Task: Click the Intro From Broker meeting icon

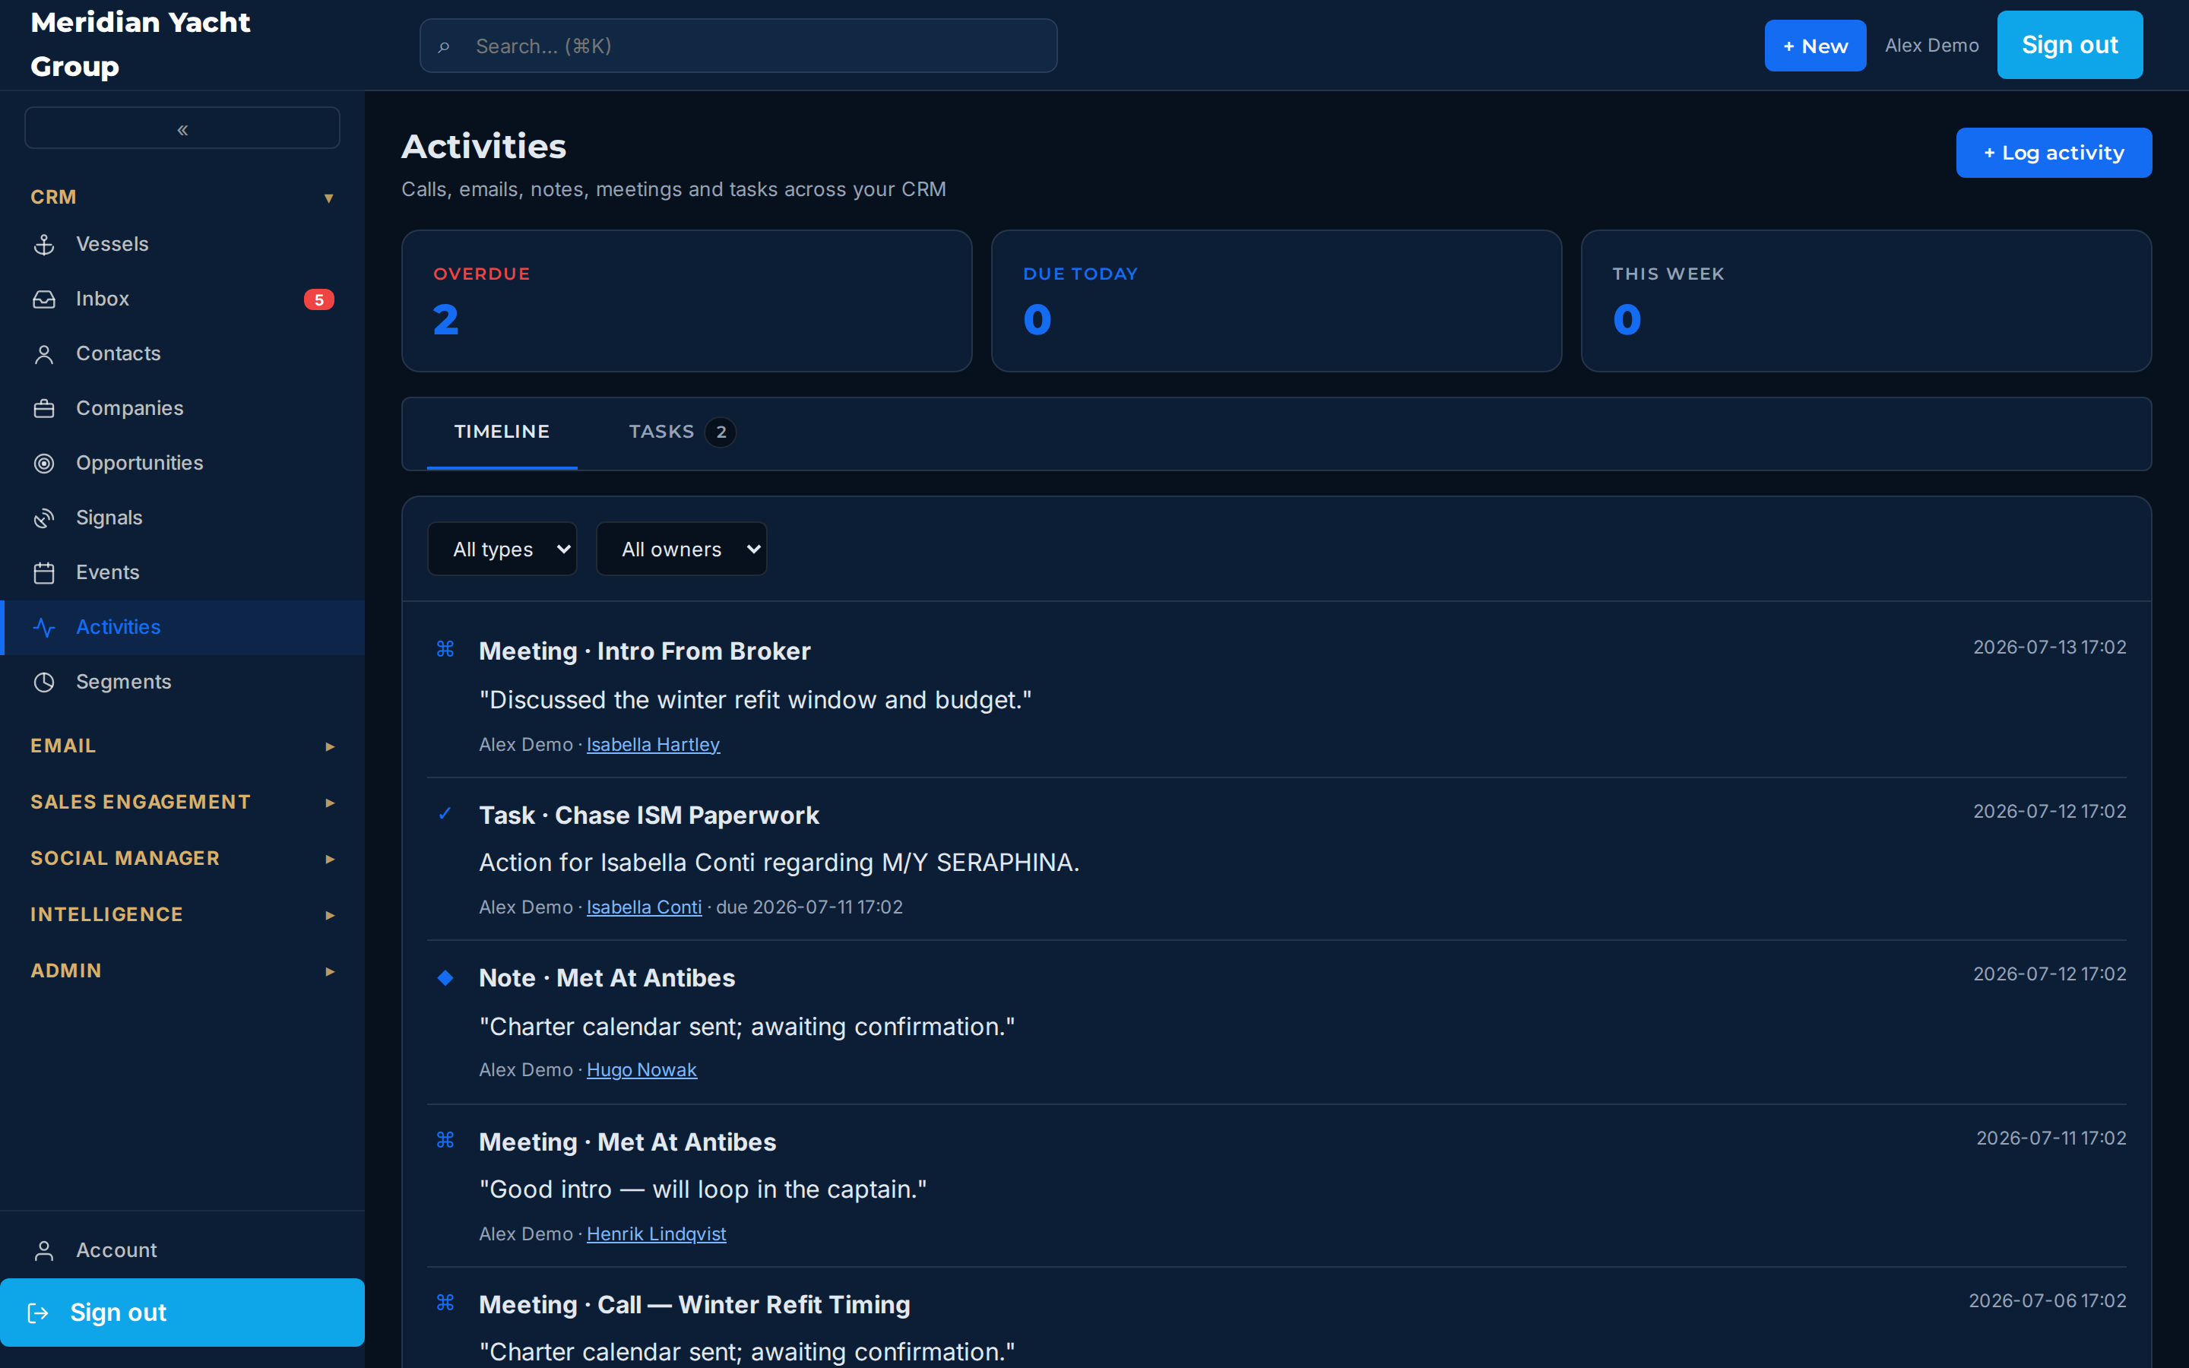Action: point(445,649)
